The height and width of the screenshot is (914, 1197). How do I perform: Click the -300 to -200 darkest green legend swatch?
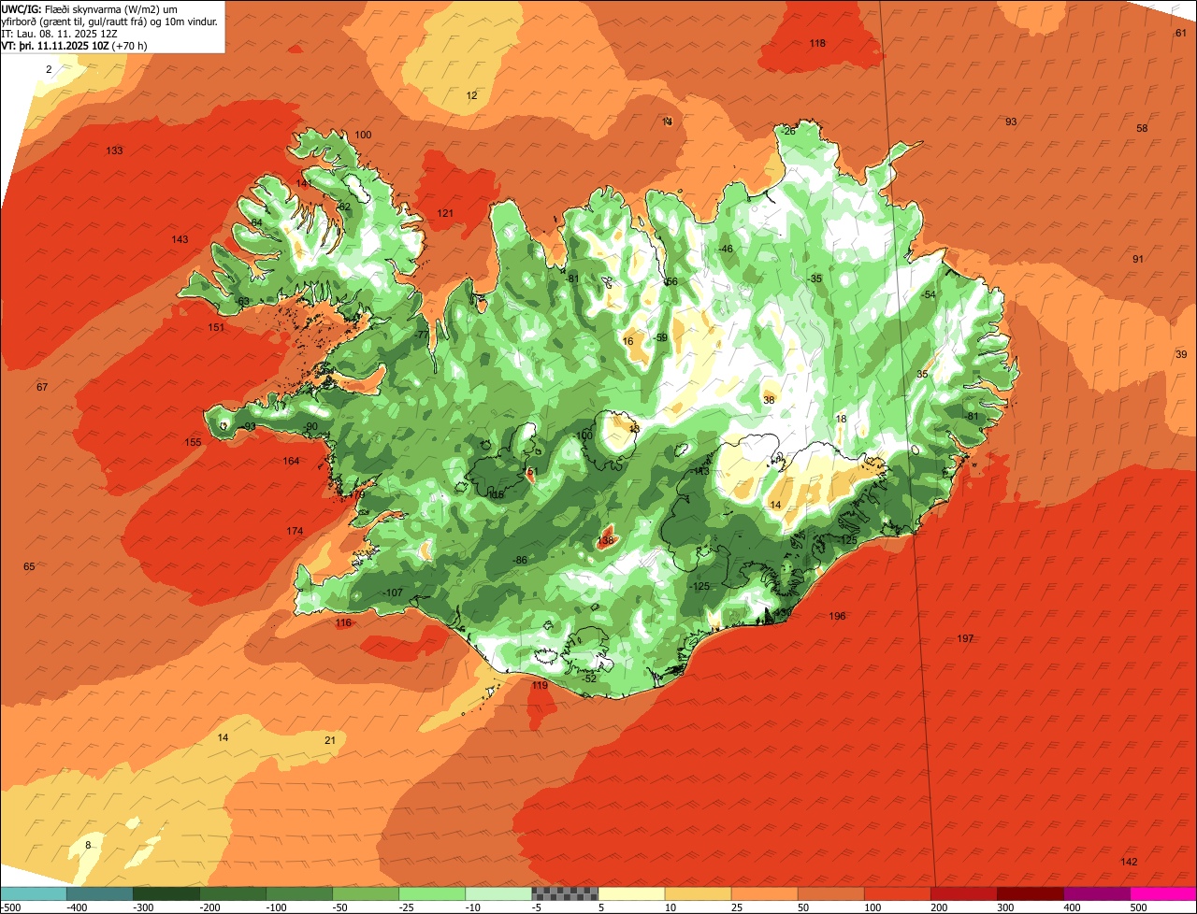166,893
